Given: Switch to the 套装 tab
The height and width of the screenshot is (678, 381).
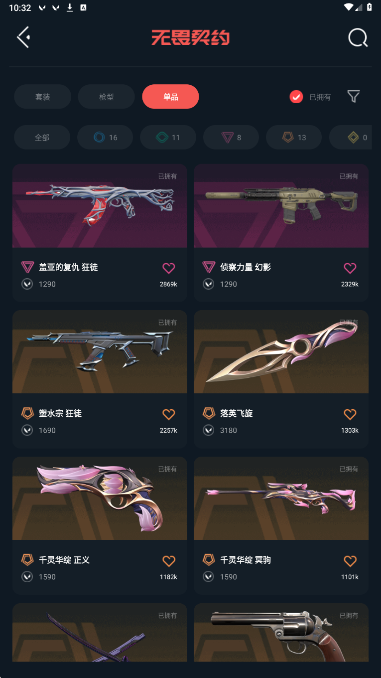Looking at the screenshot, I should pyautogui.click(x=42, y=97).
